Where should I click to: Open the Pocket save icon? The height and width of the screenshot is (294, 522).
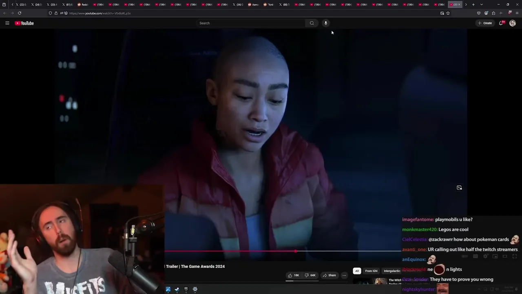479,13
